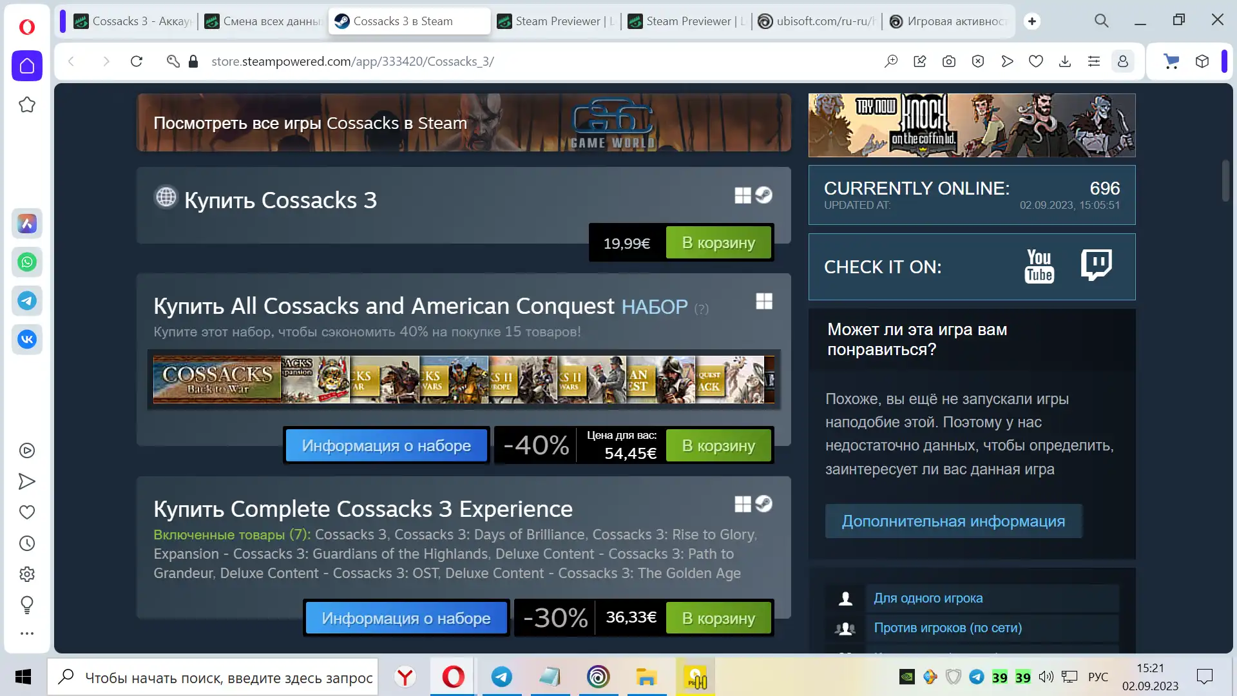Image resolution: width=1237 pixels, height=696 pixels.
Task: Open bundle info for All Cossacks bundle
Action: pyautogui.click(x=386, y=445)
